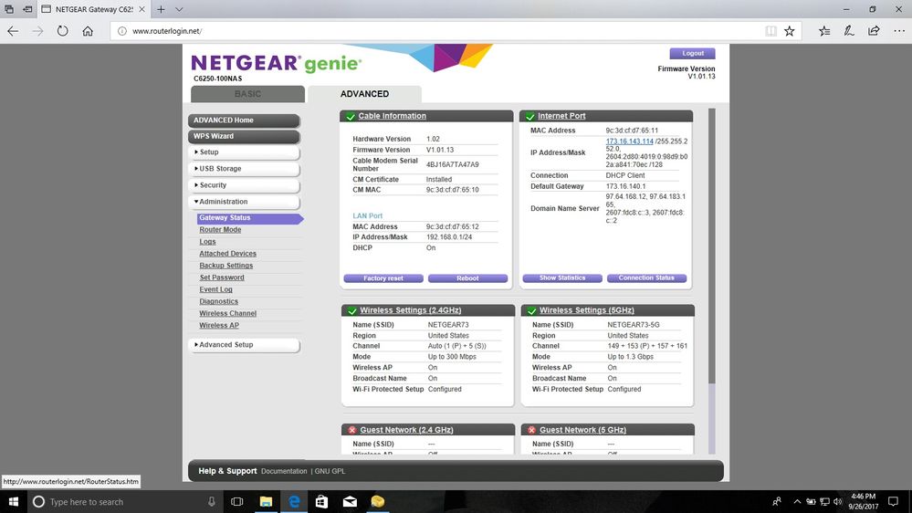Expand the Advanced Setup section
The width and height of the screenshot is (912, 513).
[244, 345]
